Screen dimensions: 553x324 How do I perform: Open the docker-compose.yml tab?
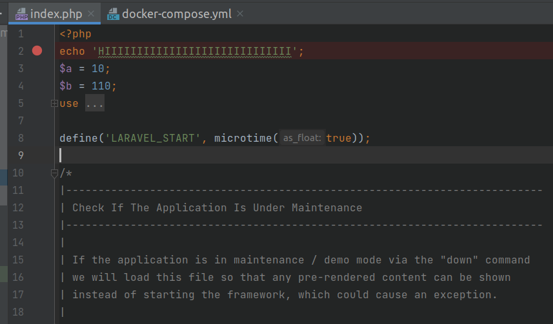click(176, 13)
